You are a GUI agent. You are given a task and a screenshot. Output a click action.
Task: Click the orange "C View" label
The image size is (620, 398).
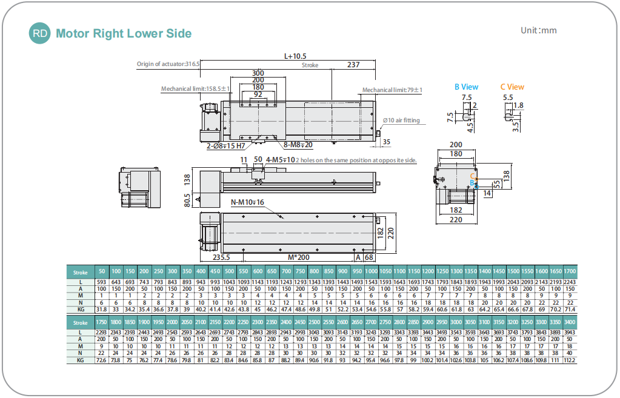click(512, 87)
